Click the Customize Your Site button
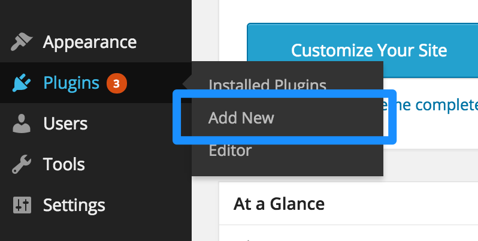 tap(362, 50)
